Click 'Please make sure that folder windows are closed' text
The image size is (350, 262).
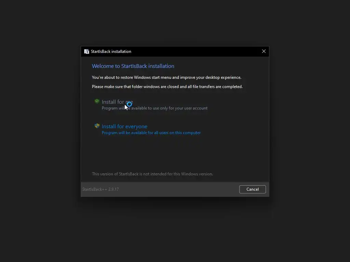click(167, 87)
